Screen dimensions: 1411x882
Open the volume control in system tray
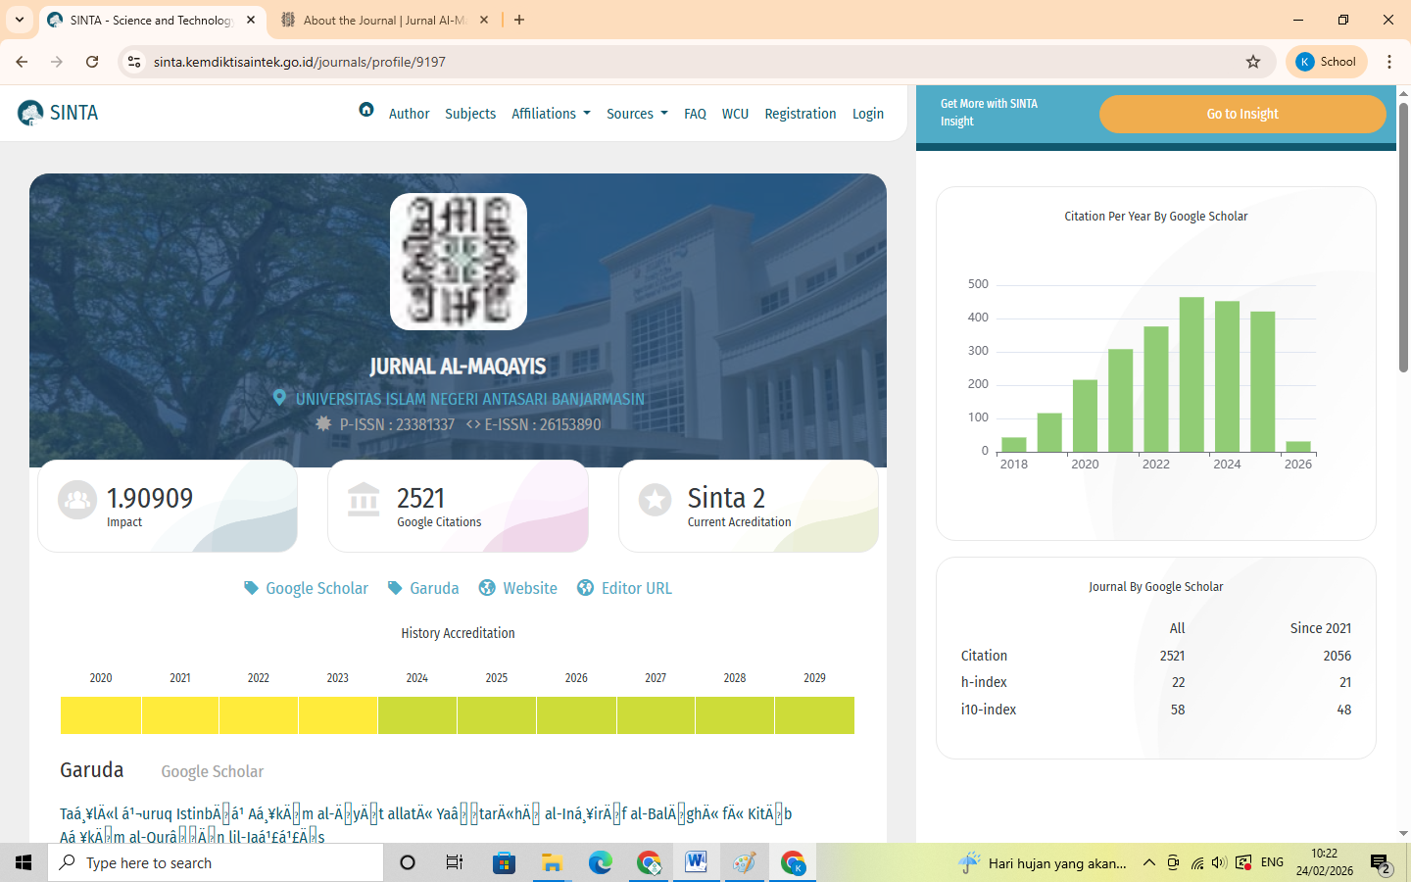coord(1219,862)
